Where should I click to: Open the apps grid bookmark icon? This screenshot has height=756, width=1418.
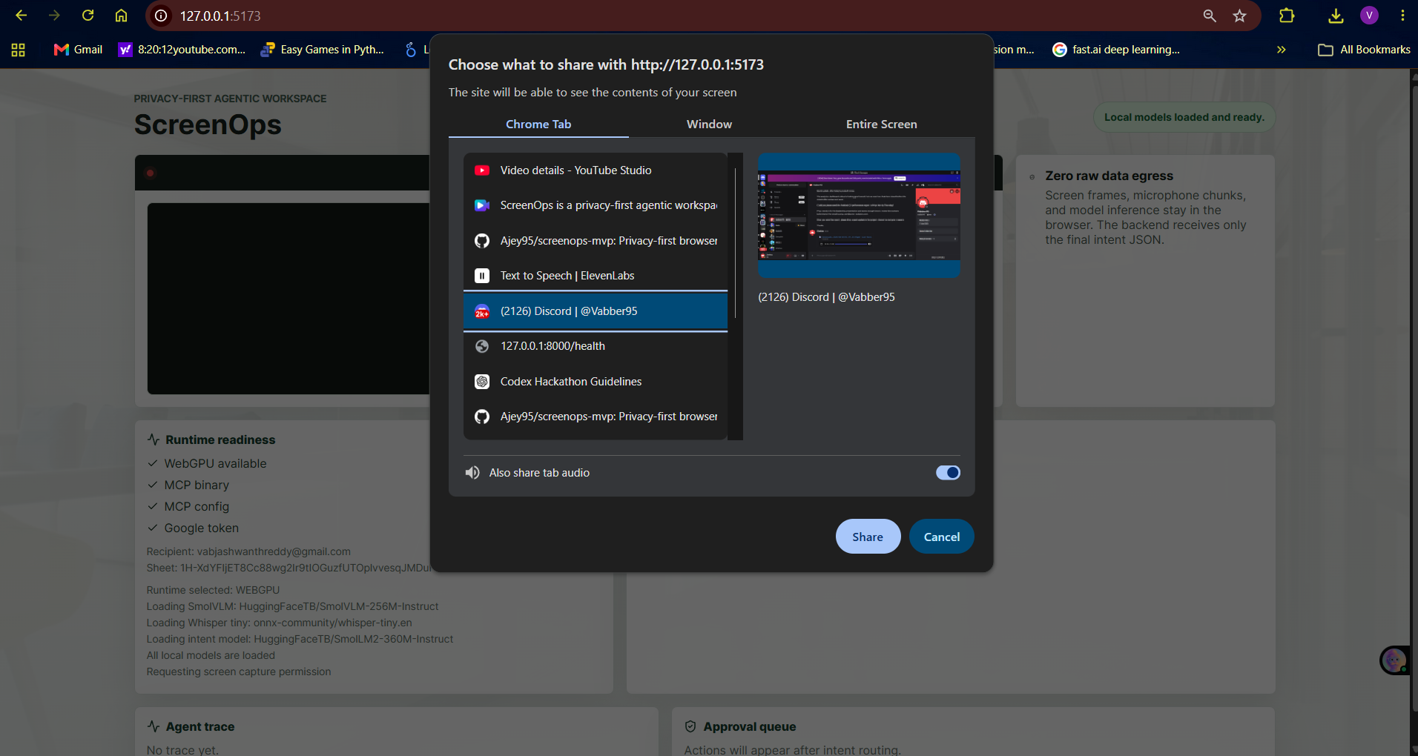pyautogui.click(x=19, y=50)
